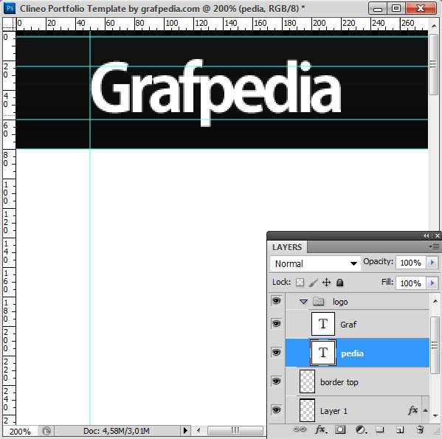Lock transparent pixels icon
Screen dimensions: 442x439
(x=300, y=283)
